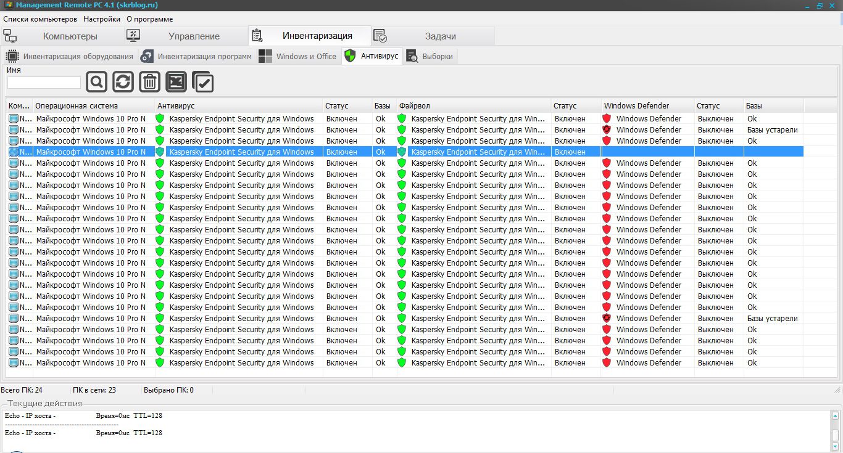The image size is (843, 453).
Task: Open the О программе menu
Action: point(150,19)
